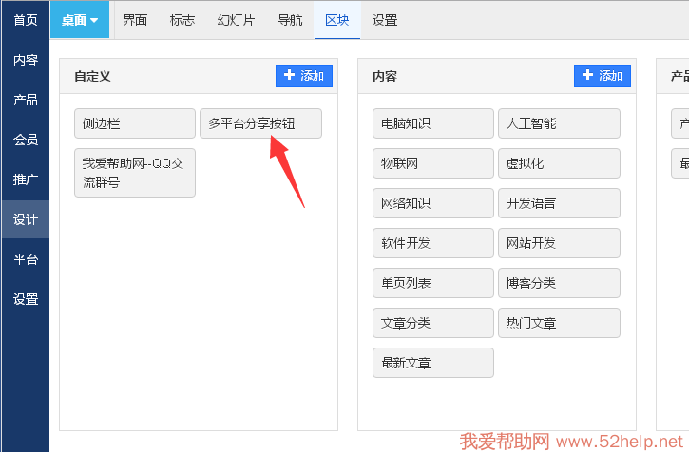Viewport: 689px width, 452px height.
Task: Switch to the 界面 tab
Action: 135,20
